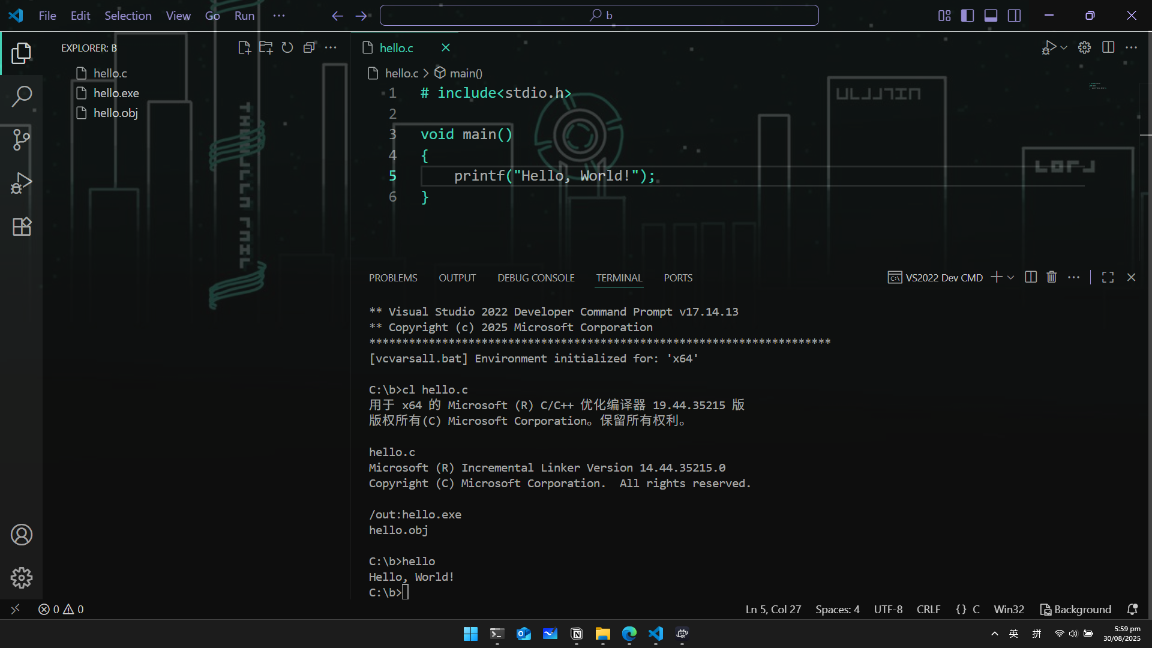This screenshot has width=1152, height=648.
Task: Switch to the PROBLEMS panel tab
Action: (x=393, y=278)
